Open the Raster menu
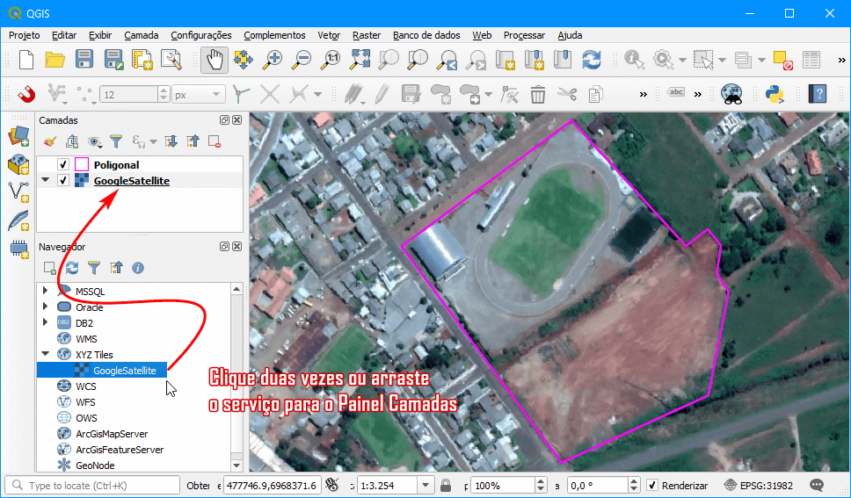The width and height of the screenshot is (851, 498). 367,35
